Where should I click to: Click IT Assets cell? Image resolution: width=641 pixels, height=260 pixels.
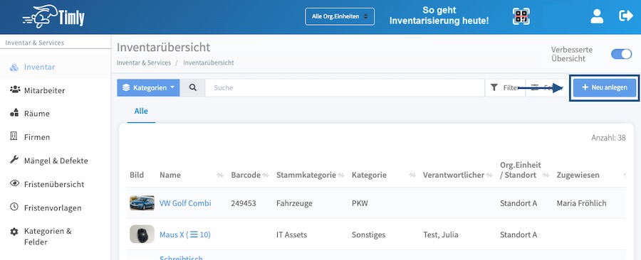(x=291, y=234)
